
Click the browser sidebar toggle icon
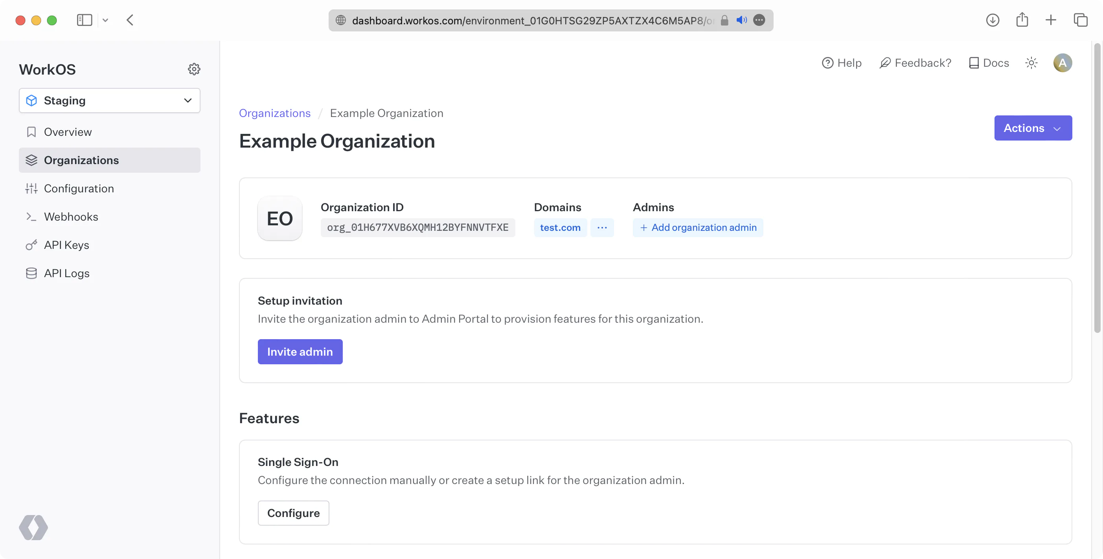point(85,20)
